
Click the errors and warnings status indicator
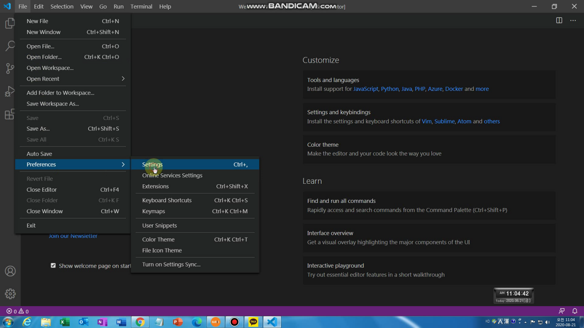17,312
